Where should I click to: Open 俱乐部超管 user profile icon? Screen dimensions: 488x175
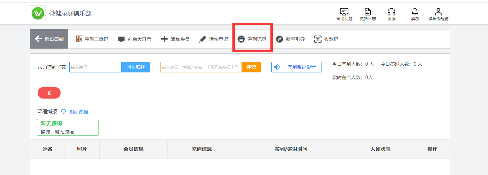pyautogui.click(x=438, y=12)
